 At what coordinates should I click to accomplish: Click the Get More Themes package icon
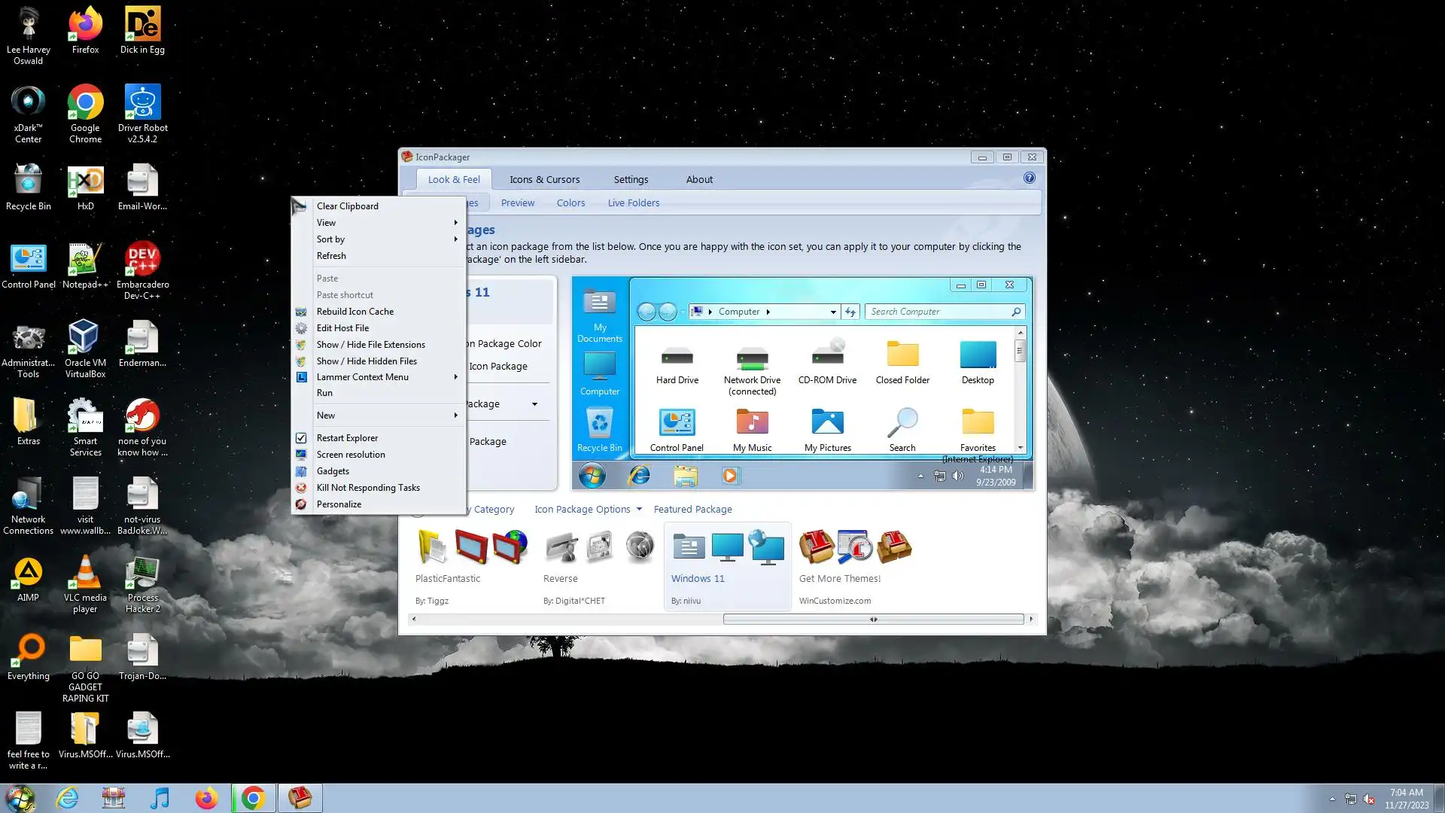(854, 547)
